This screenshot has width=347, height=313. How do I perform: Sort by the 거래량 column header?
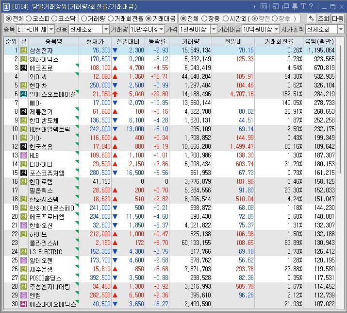point(191,41)
